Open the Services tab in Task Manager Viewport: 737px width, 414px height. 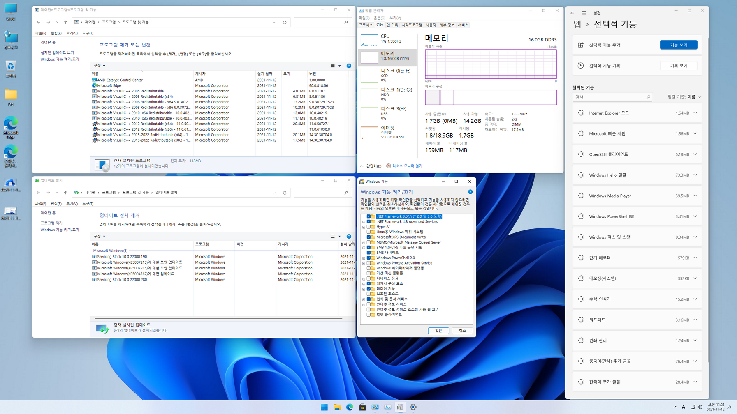click(463, 25)
